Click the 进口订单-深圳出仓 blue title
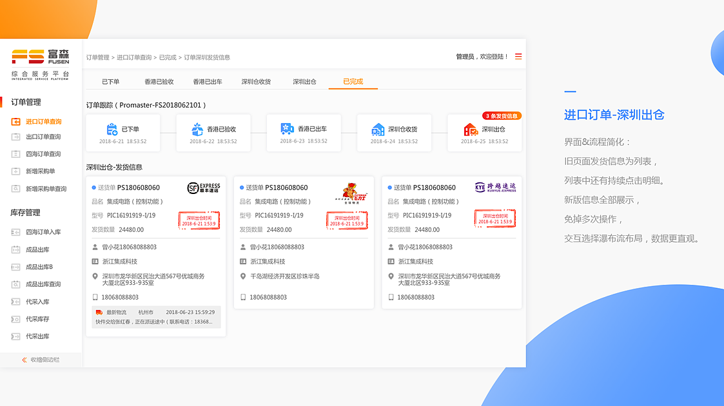 tap(614, 115)
